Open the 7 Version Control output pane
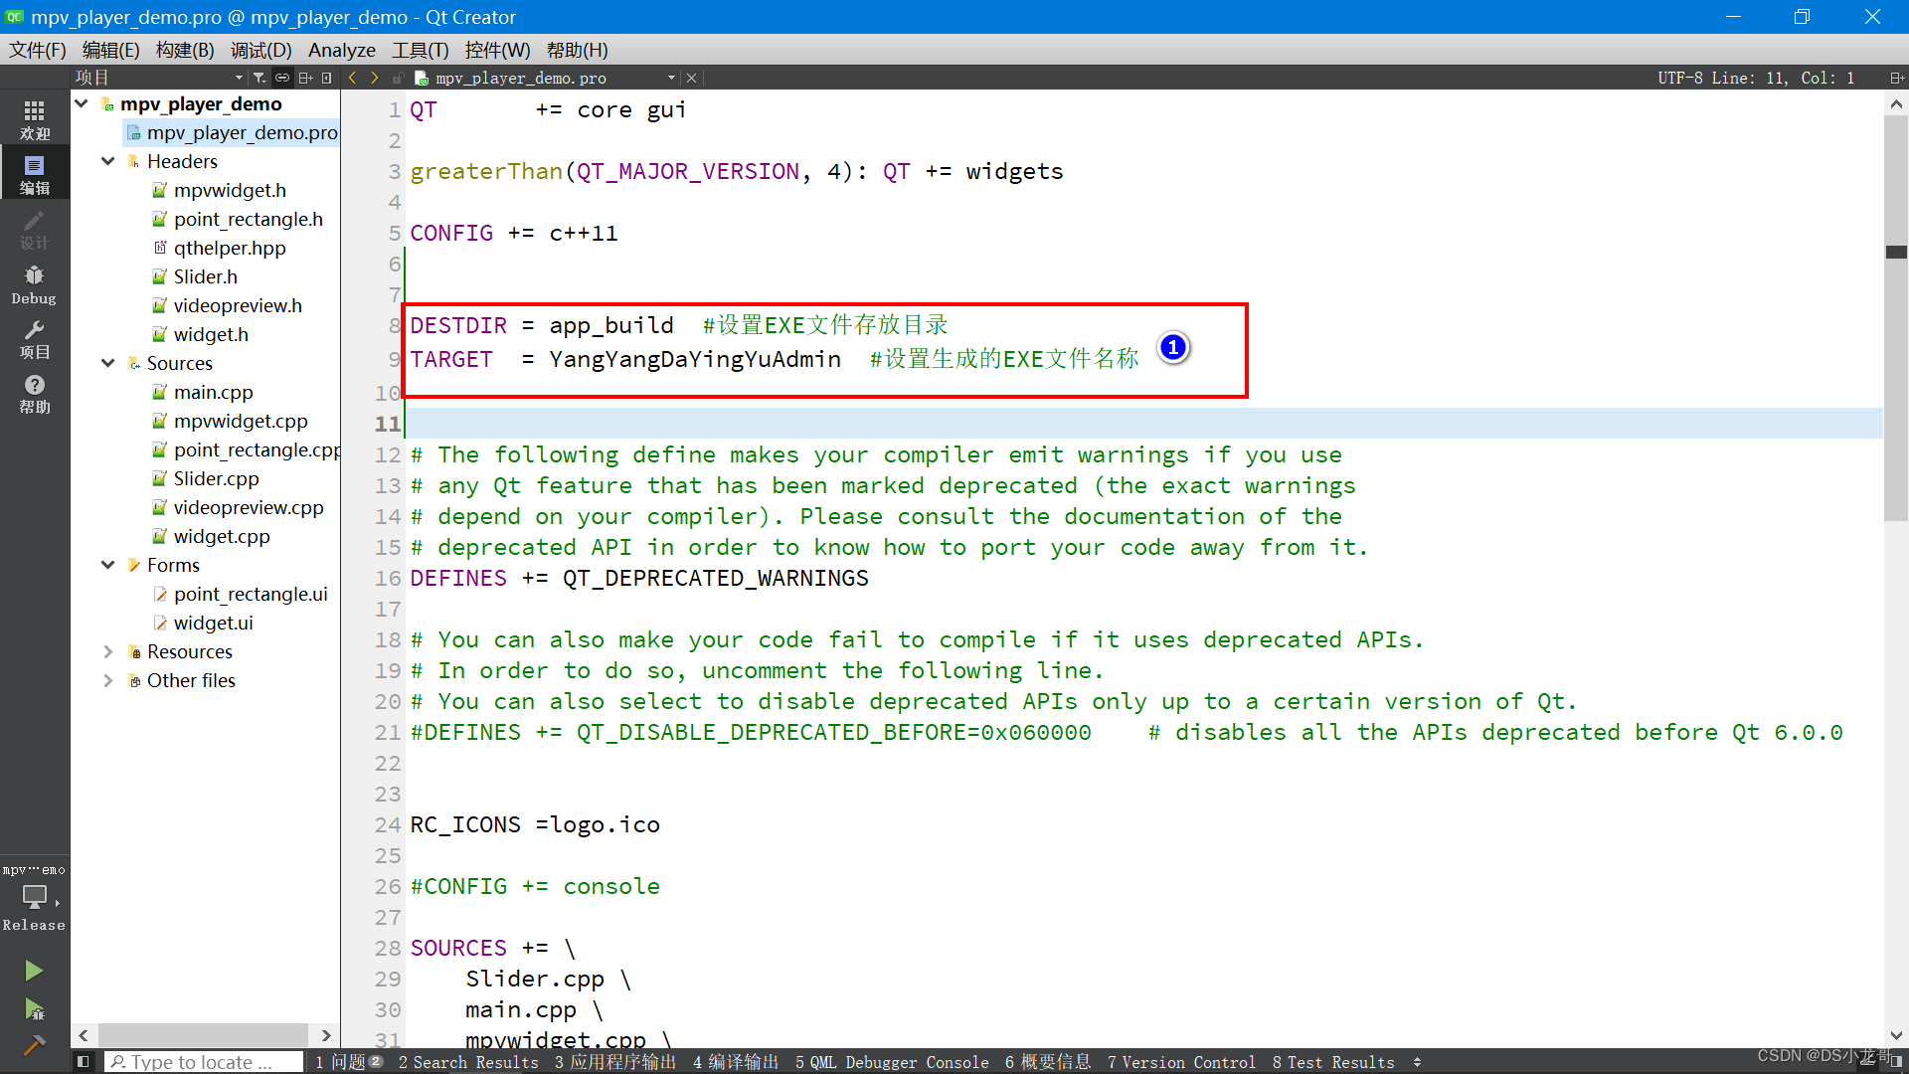Viewport: 1909px width, 1074px height. click(x=1181, y=1062)
